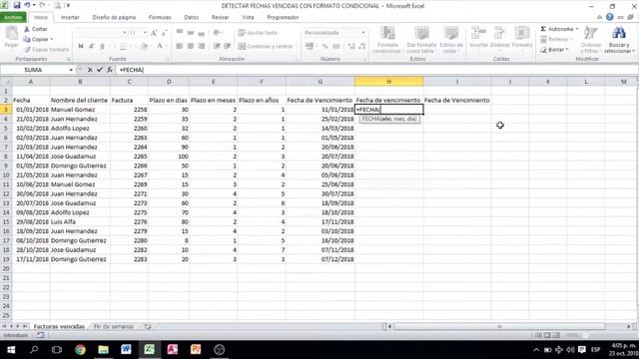Screen dimensions: 639x359
Task: Decrease font size with the small A button
Action: click(x=164, y=33)
